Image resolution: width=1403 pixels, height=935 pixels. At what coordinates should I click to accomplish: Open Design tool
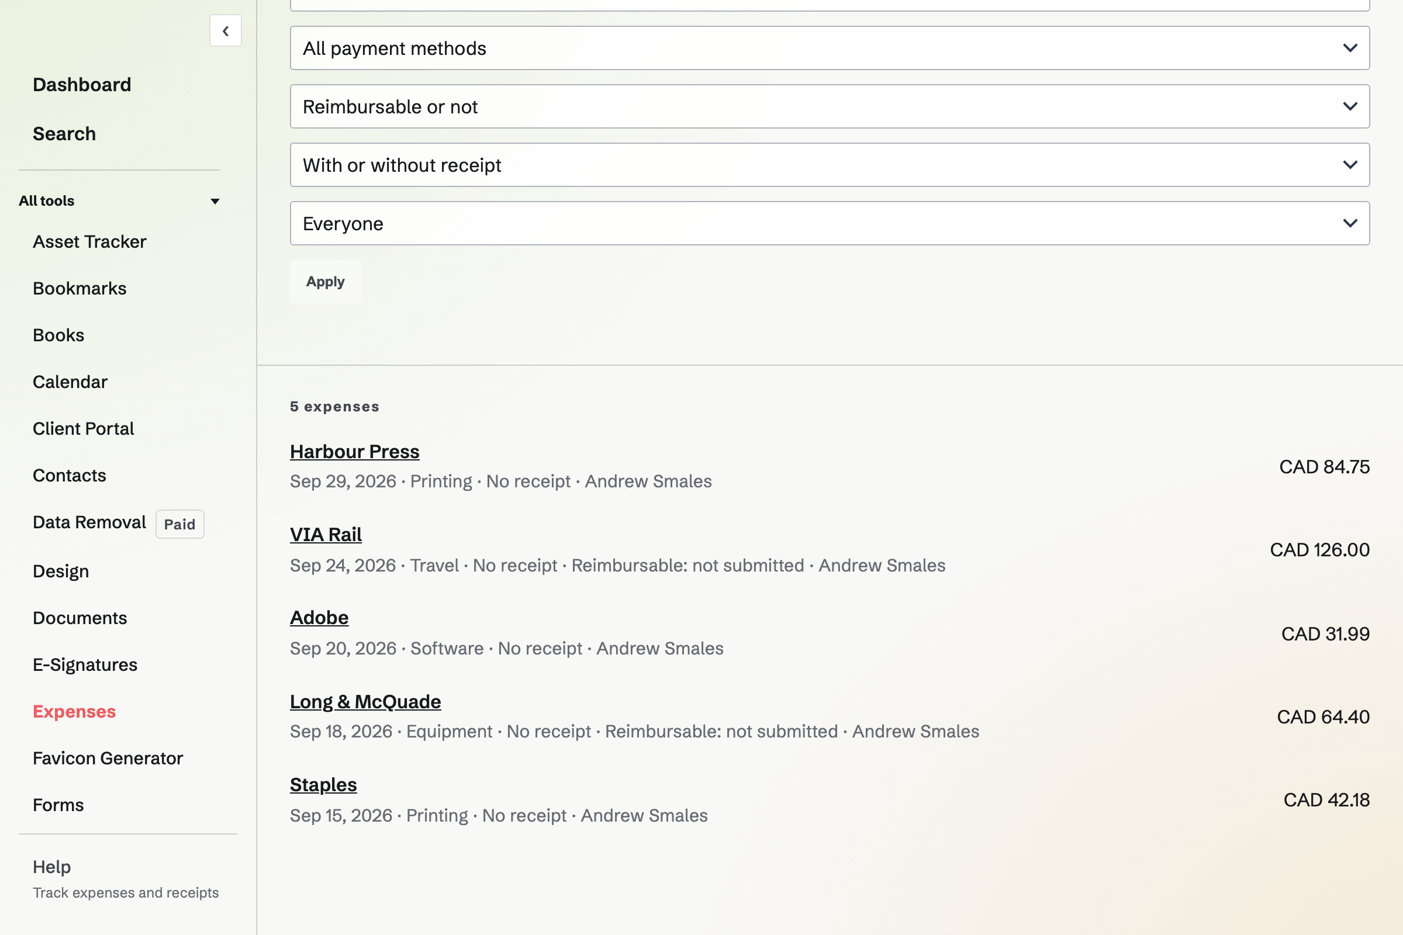point(61,572)
